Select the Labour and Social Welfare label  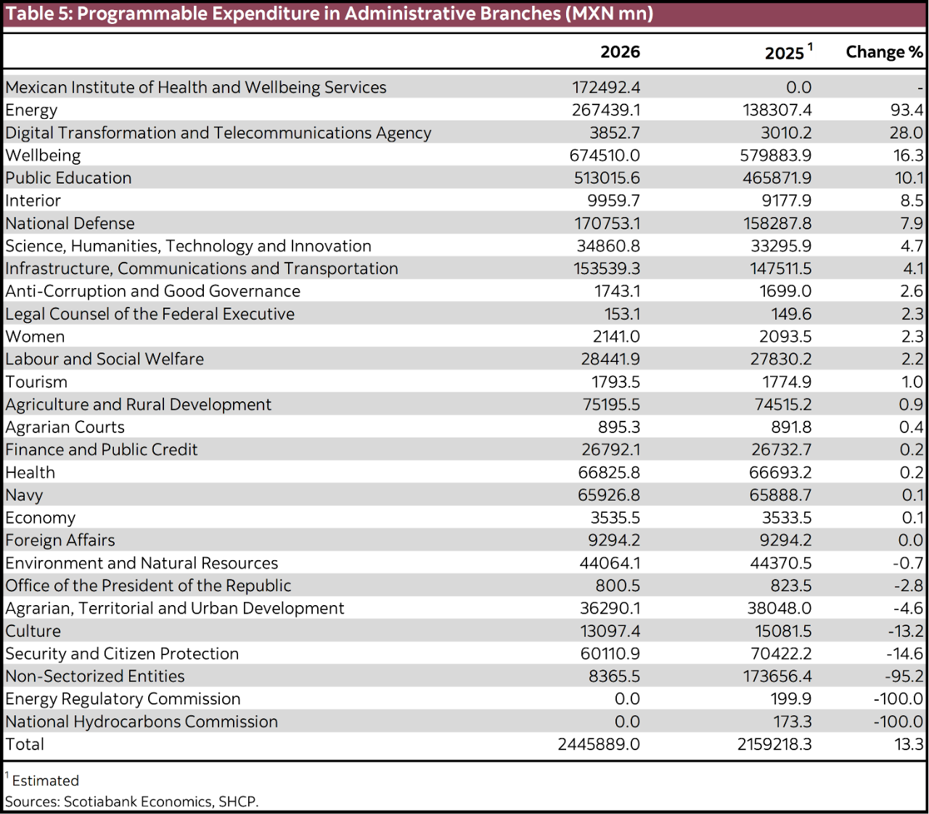(104, 358)
